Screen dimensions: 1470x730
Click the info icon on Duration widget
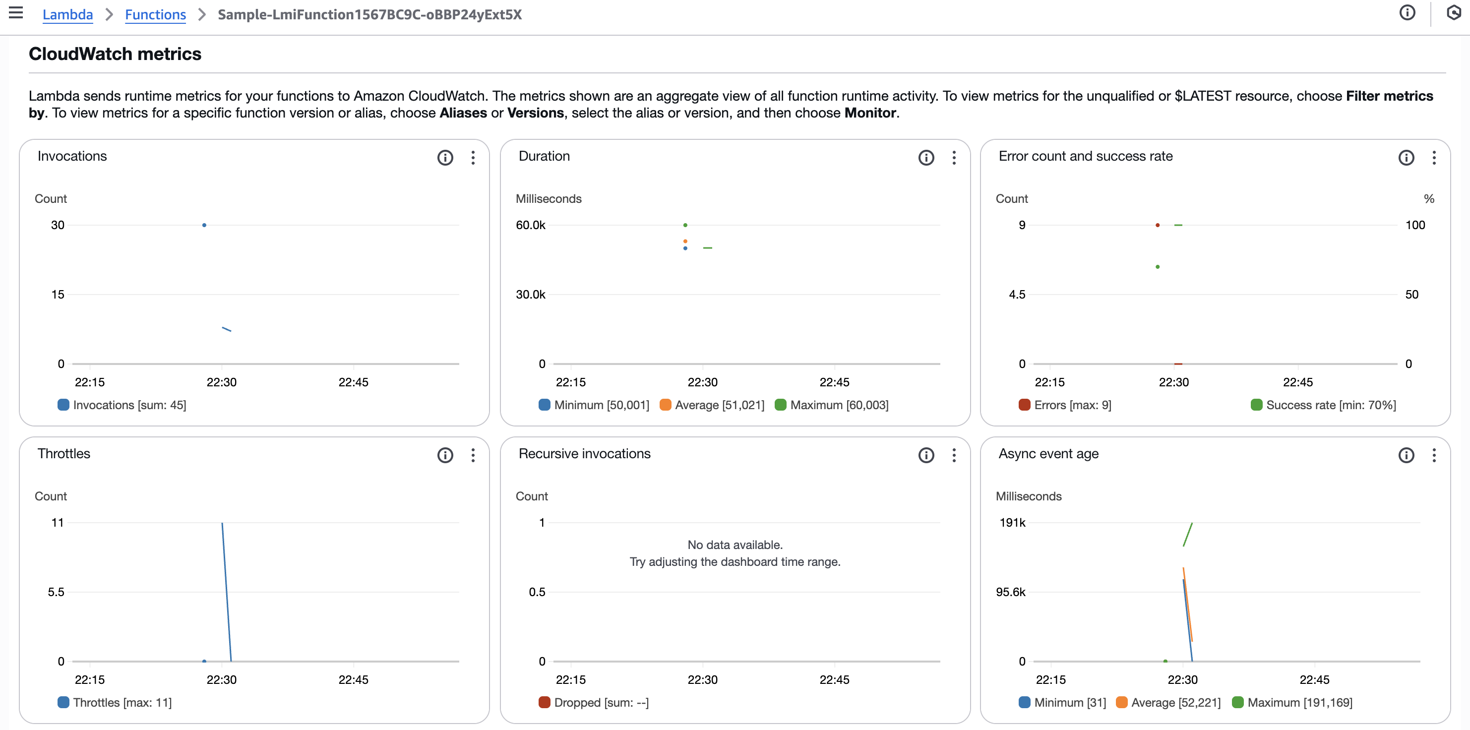coord(925,158)
